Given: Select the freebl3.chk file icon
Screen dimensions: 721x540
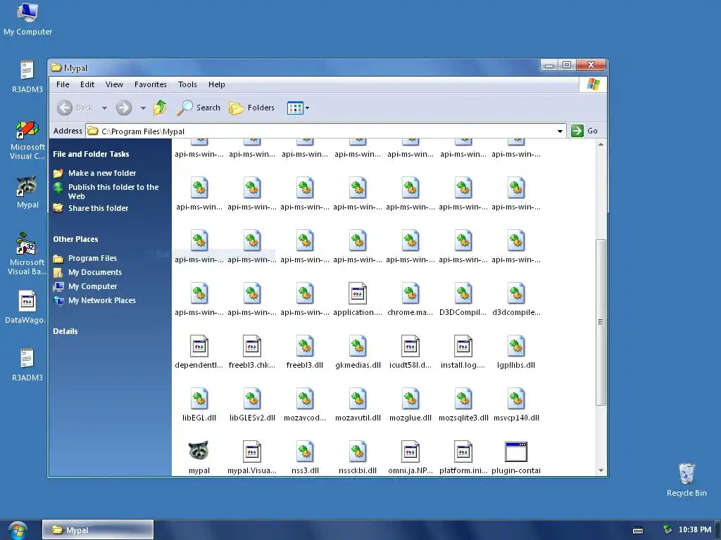Looking at the screenshot, I should point(251,346).
